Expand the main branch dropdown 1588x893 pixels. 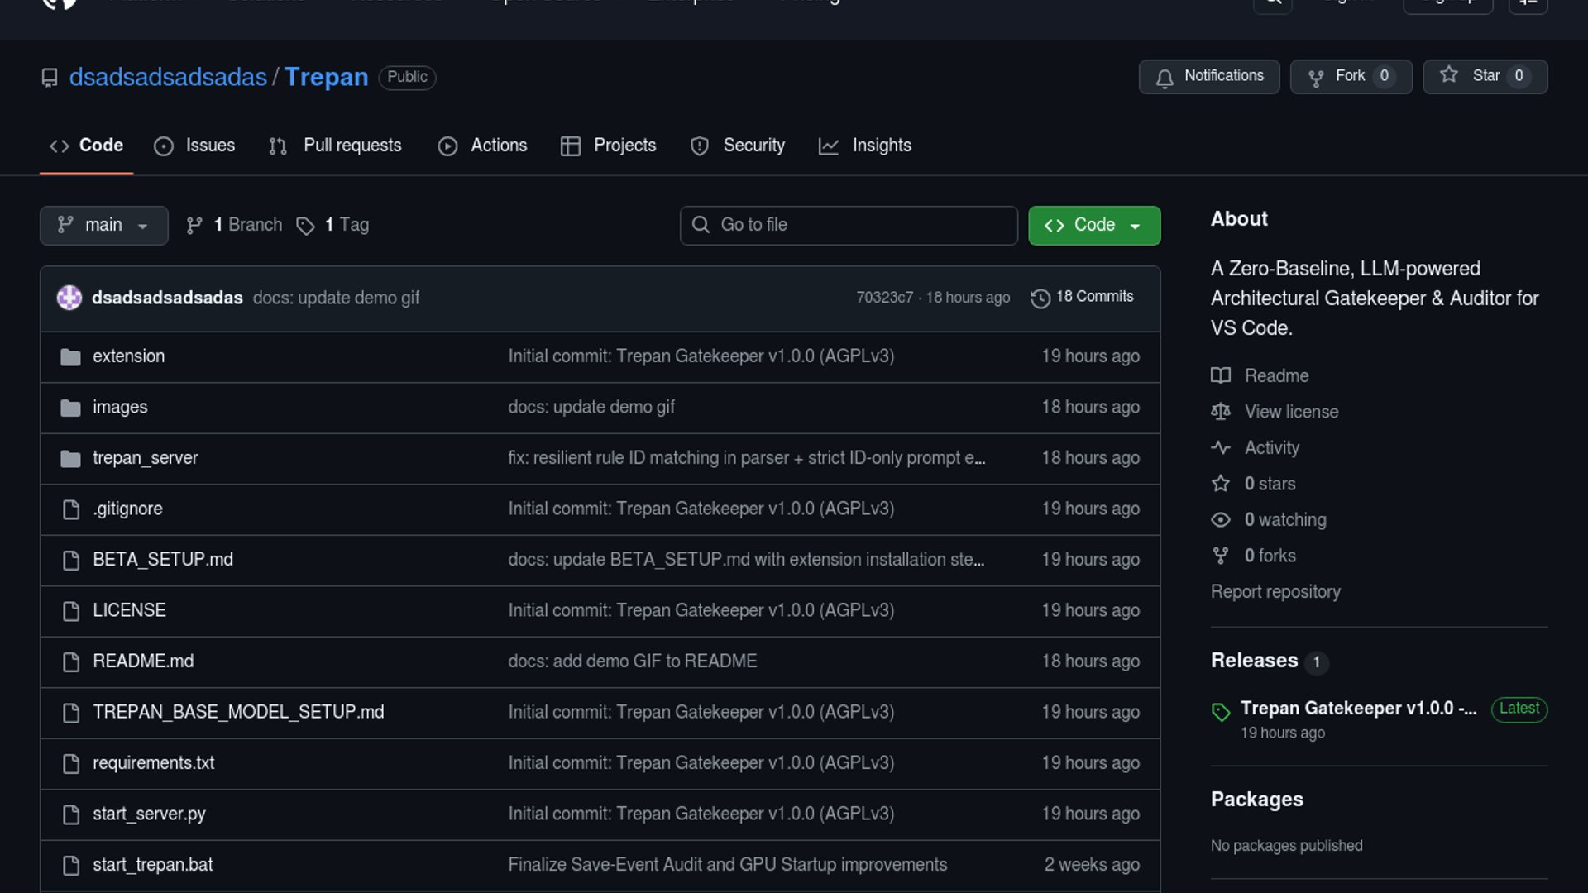103,226
